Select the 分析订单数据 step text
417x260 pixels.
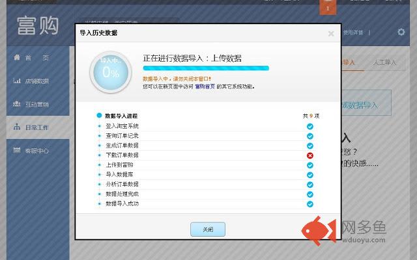tap(122, 184)
